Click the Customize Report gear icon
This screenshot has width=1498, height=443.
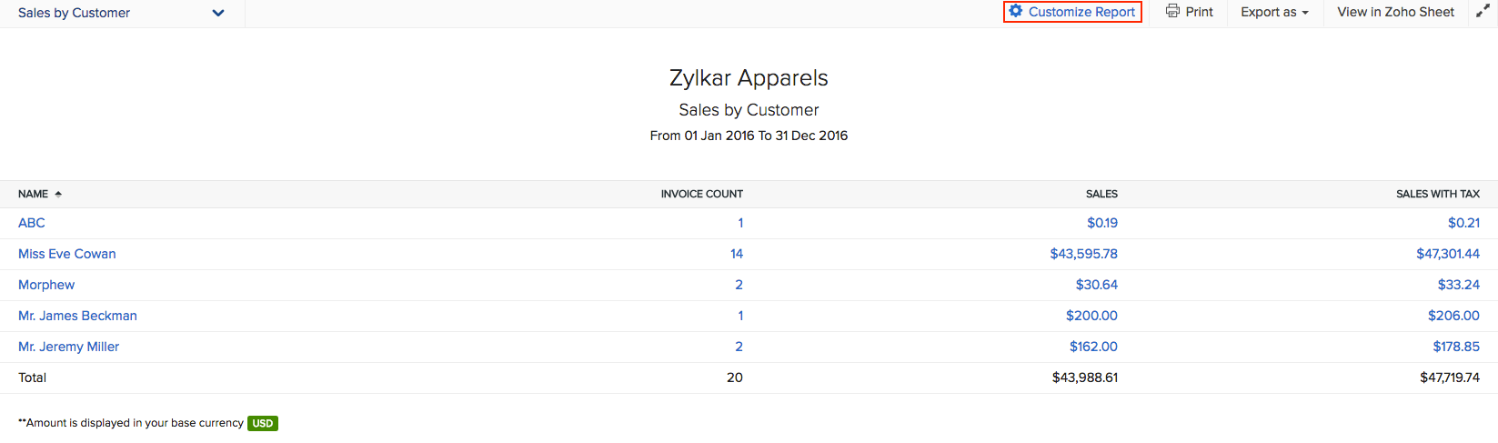pos(1016,12)
